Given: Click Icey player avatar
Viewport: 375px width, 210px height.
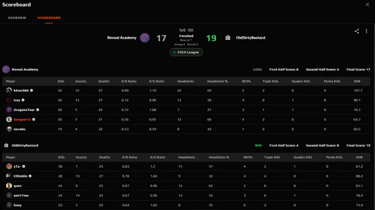Looking at the screenshot, I should click(9, 100).
